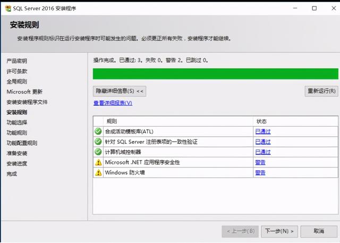Viewport: 340px width, 243px height.
Task: Select 全局规则 step in sidebar
Action: pos(16,81)
